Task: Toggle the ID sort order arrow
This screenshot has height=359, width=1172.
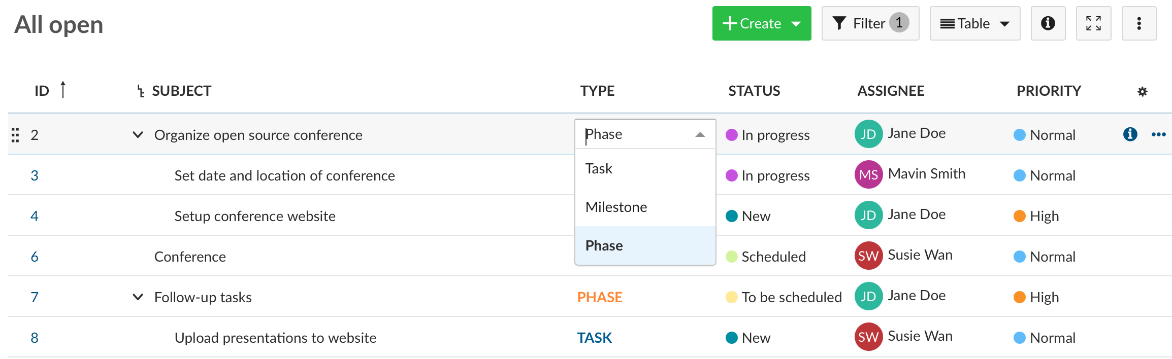Action: pos(62,90)
